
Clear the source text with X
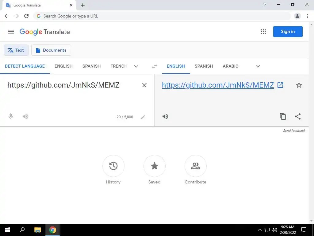point(144,85)
